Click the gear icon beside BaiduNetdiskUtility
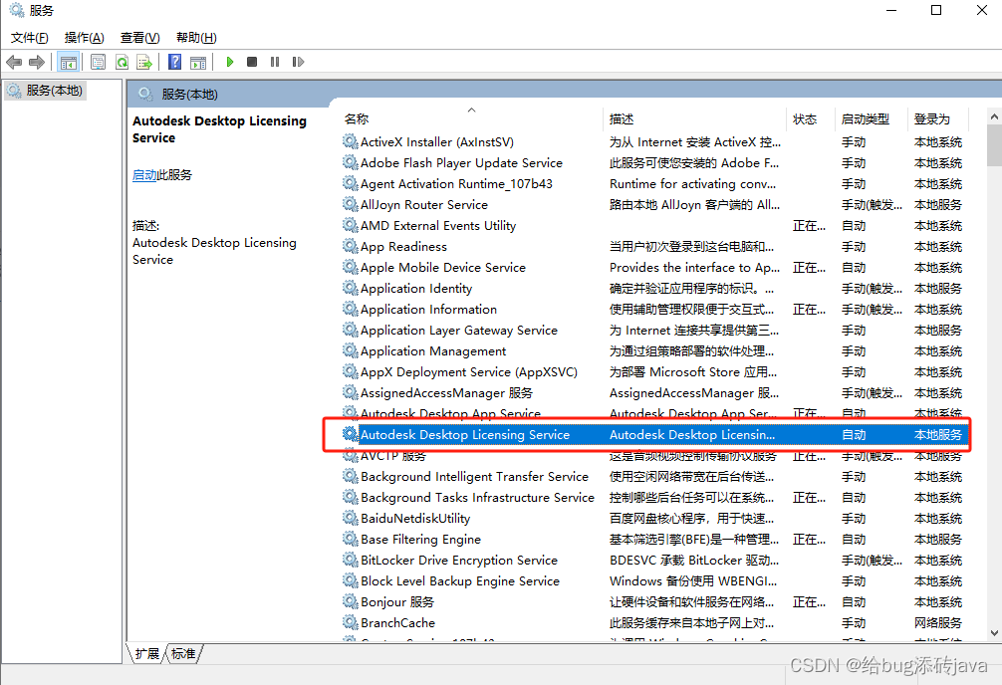Viewport: 1002px width, 685px height. (351, 518)
